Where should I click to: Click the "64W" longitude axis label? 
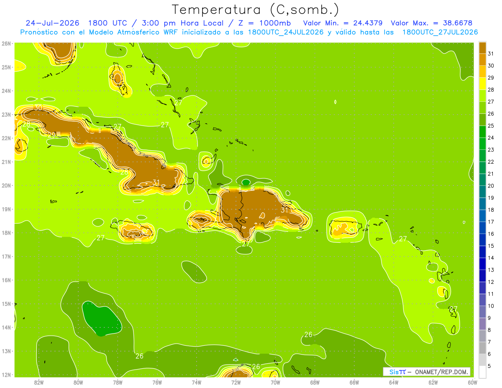tap(394, 382)
